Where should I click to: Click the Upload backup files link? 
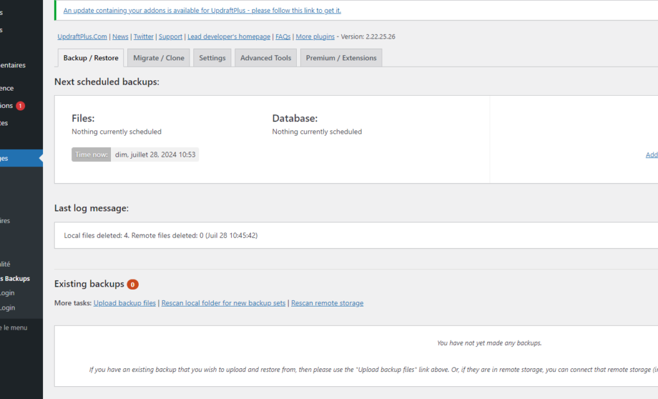tap(125, 303)
